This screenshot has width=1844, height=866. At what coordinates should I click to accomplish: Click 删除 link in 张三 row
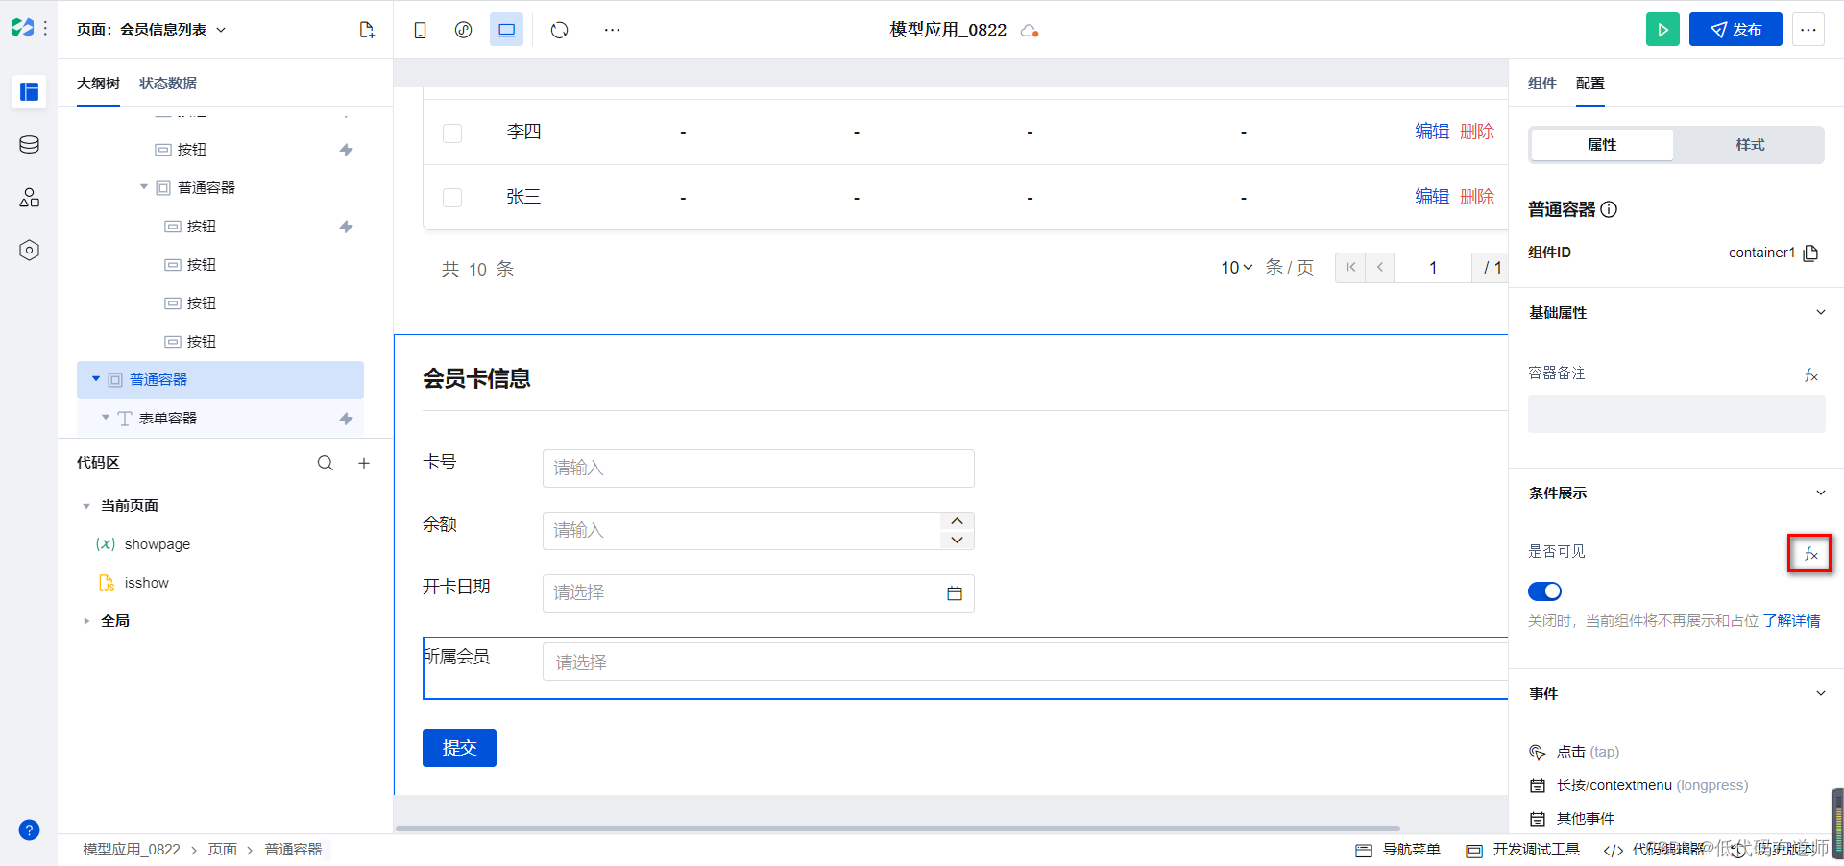1477,197
